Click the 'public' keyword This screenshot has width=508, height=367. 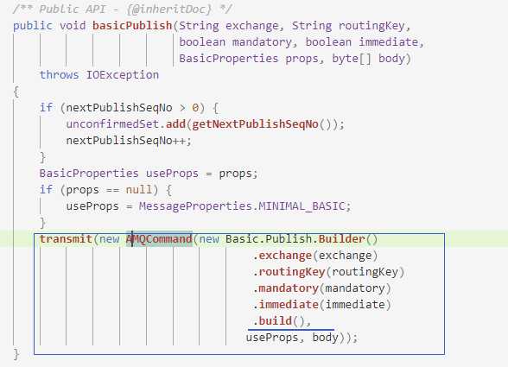pyautogui.click(x=33, y=26)
